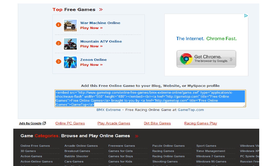Screen dimensions: 264x166
Task: Open the Racing Games category
Action: point(163,151)
